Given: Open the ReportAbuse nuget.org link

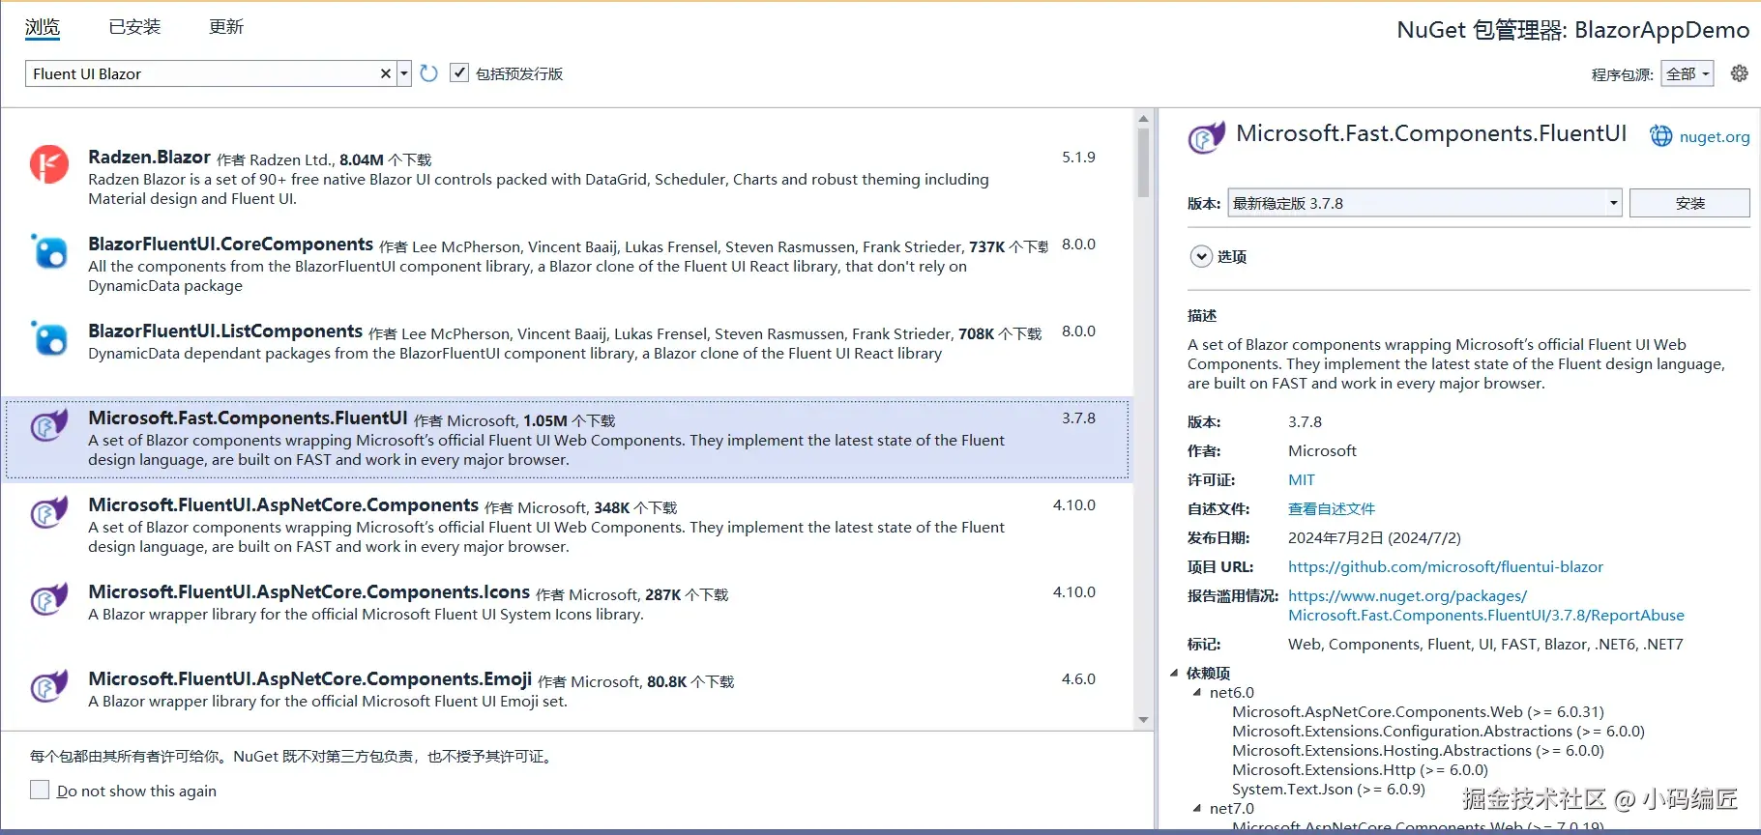Looking at the screenshot, I should [1485, 606].
